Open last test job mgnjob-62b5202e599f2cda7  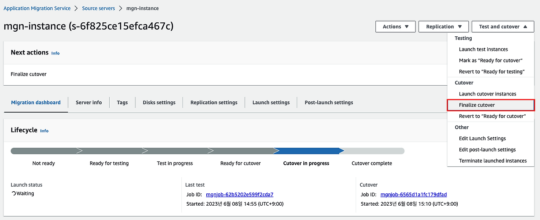[240, 195]
